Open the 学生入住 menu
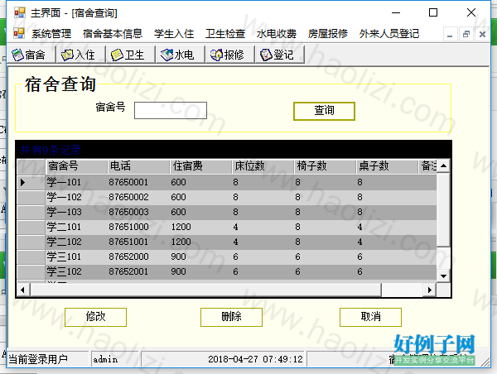The height and width of the screenshot is (374, 497). point(174,34)
